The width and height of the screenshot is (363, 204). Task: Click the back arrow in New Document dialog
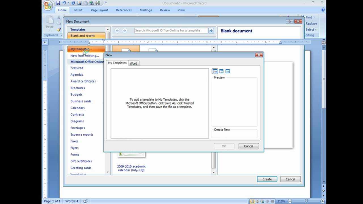[x=117, y=30]
